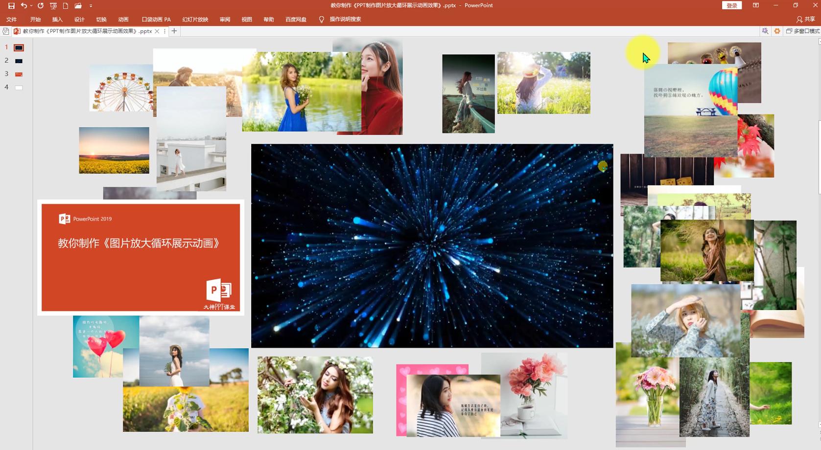Undo the last action

click(x=23, y=6)
